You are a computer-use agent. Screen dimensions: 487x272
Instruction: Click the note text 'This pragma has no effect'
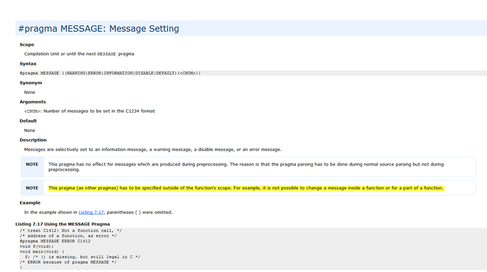tap(246, 167)
